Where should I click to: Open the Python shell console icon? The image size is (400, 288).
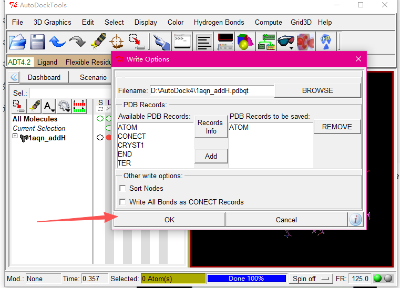tap(181, 41)
